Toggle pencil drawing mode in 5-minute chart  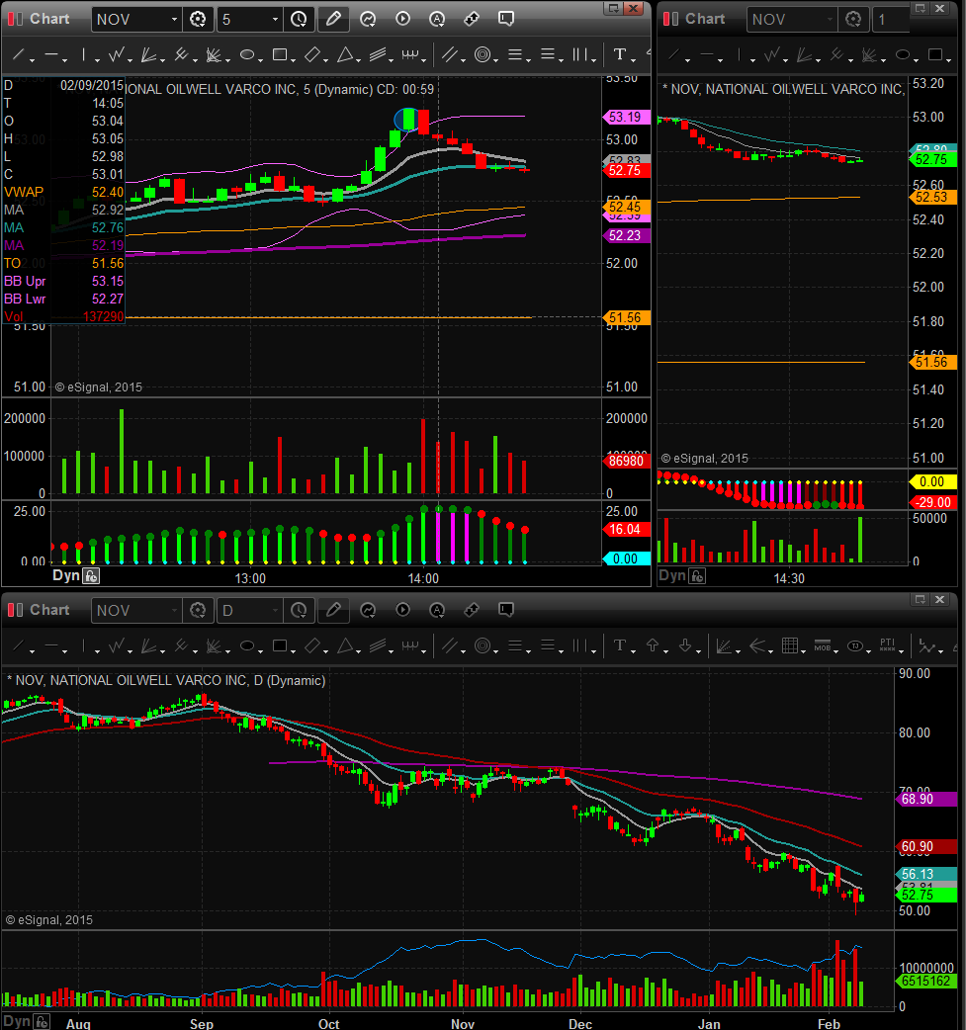(333, 19)
